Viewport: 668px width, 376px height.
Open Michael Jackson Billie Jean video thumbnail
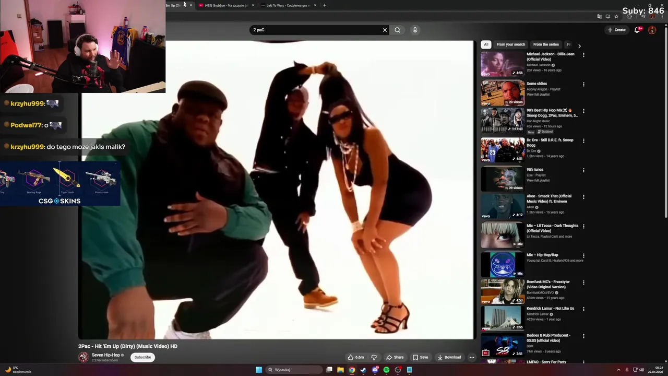503,64
